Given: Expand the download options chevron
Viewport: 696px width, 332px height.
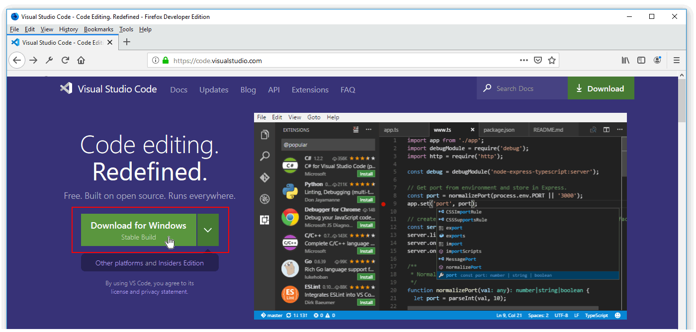Looking at the screenshot, I should point(208,230).
